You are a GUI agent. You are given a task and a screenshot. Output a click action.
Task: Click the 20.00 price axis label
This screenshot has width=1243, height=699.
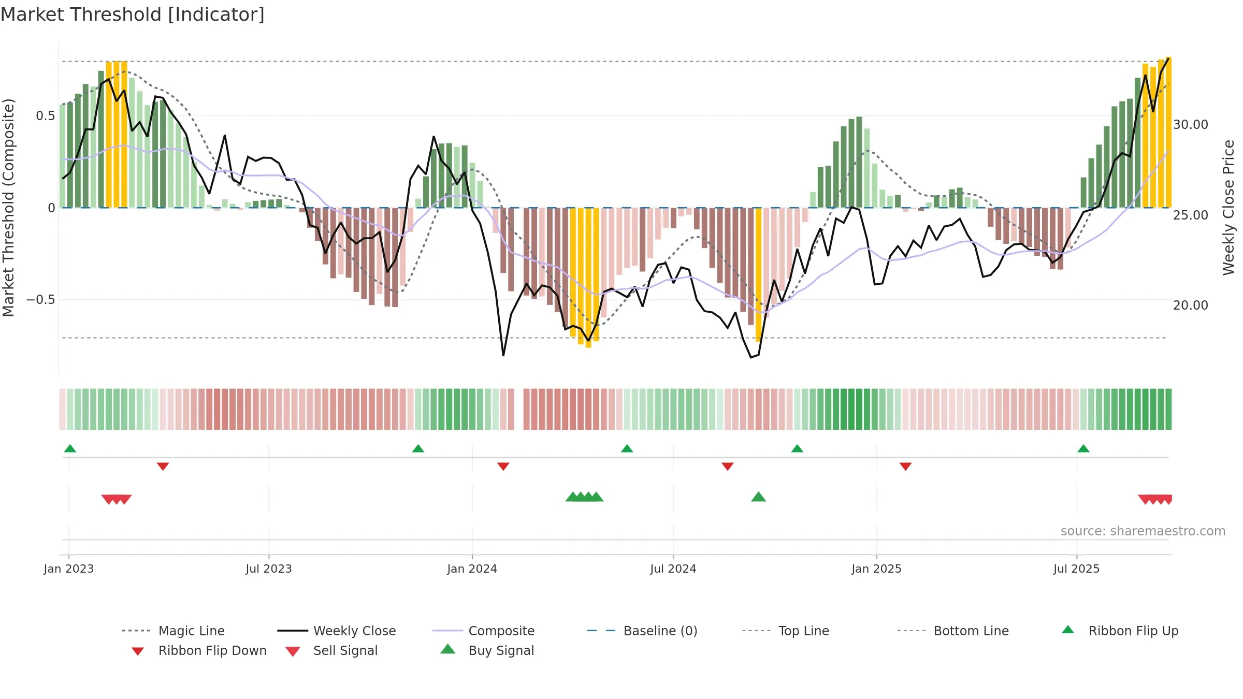point(1191,305)
